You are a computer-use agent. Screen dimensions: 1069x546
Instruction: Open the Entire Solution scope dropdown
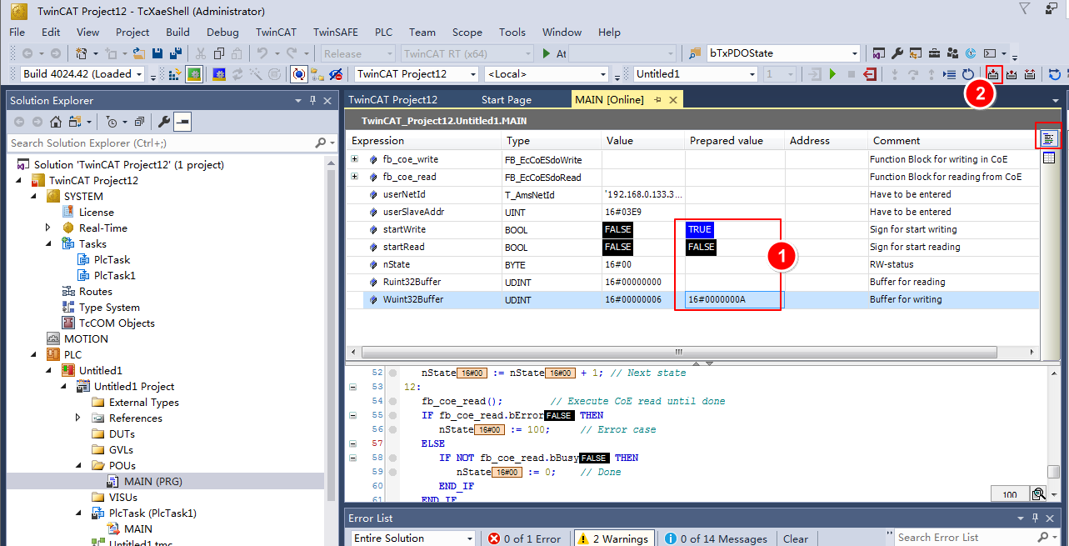tap(468, 538)
